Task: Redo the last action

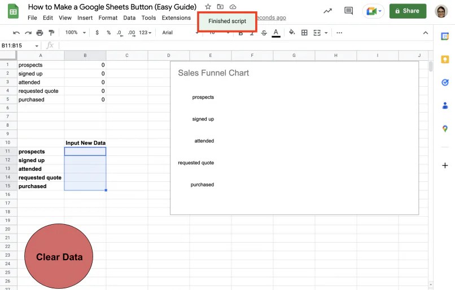Action: pos(28,33)
